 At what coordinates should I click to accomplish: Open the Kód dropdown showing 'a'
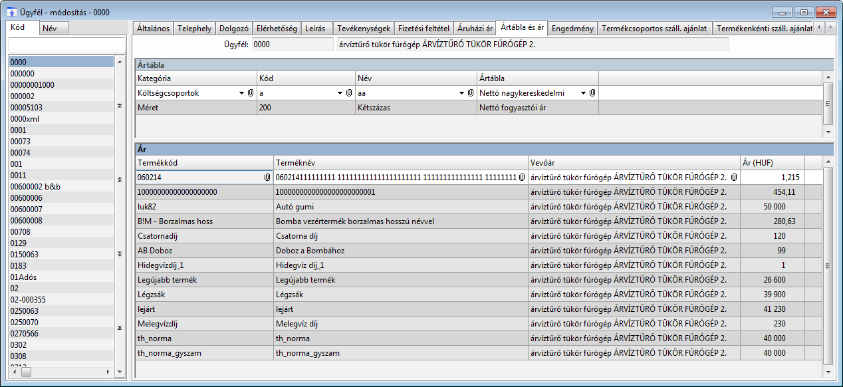tap(340, 94)
